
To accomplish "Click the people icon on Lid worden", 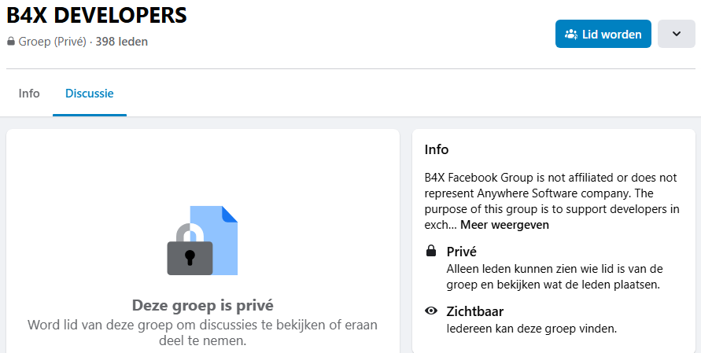I will pyautogui.click(x=571, y=35).
